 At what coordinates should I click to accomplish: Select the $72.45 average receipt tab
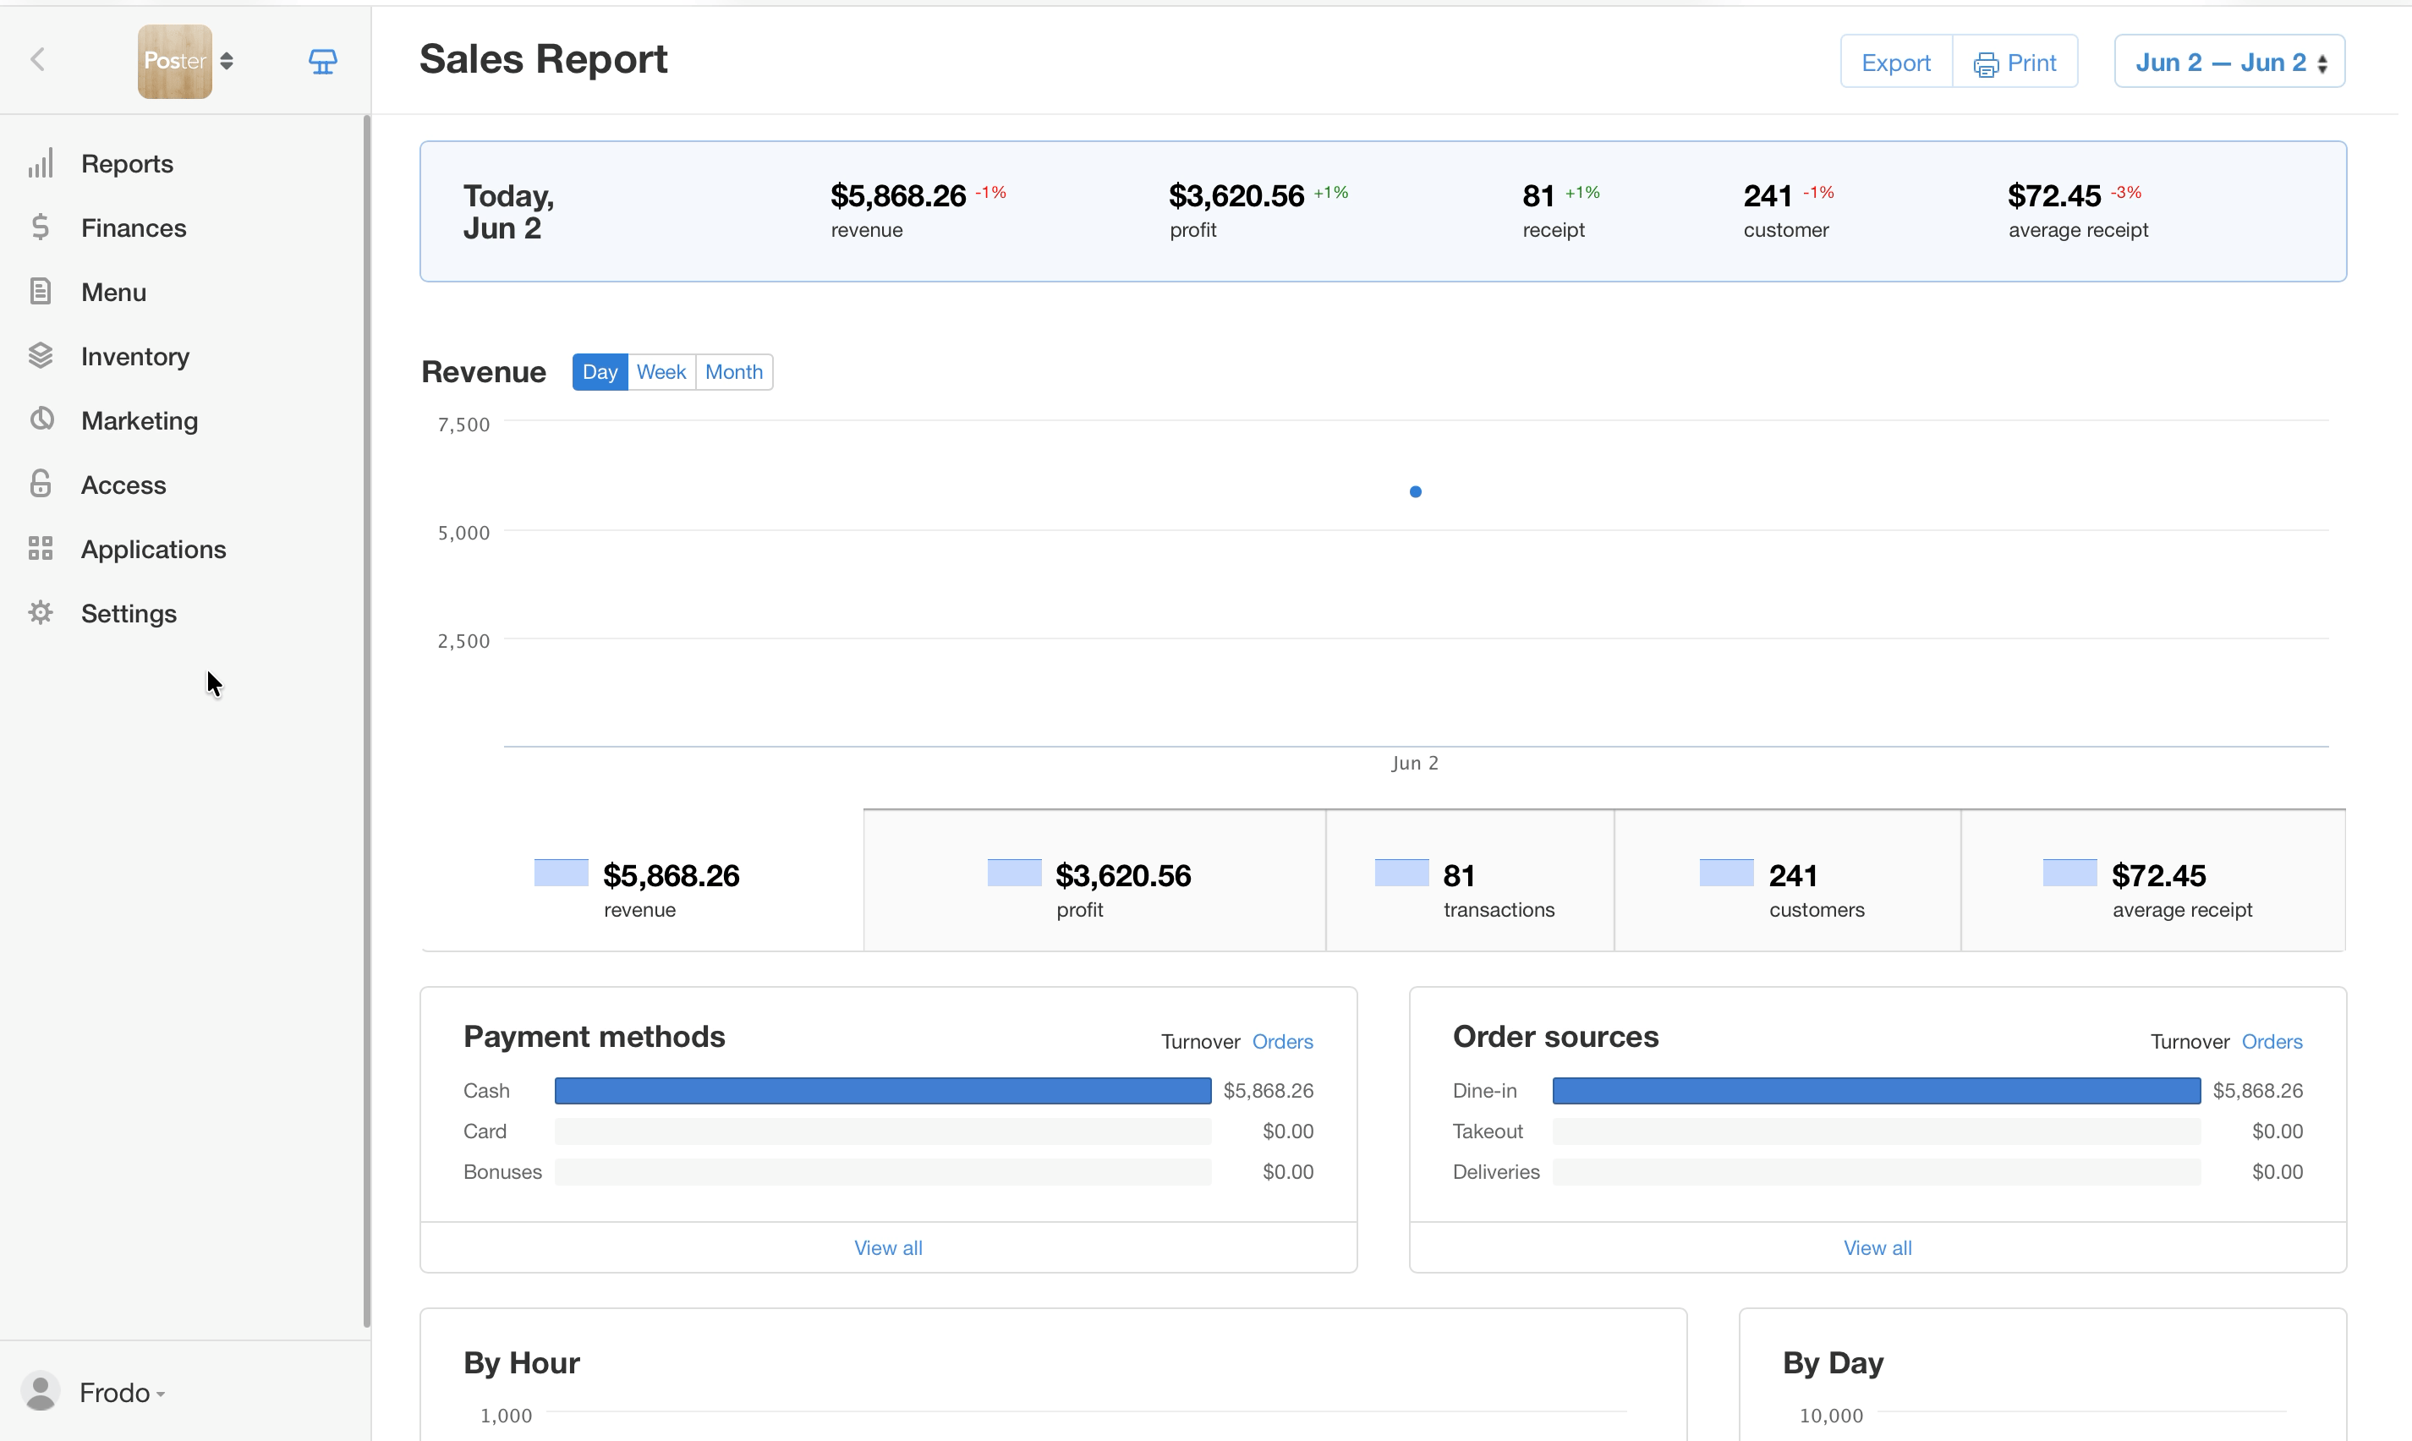point(2154,880)
